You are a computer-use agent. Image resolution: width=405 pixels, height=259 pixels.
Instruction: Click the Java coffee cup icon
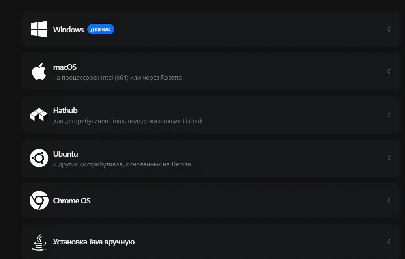click(x=39, y=242)
